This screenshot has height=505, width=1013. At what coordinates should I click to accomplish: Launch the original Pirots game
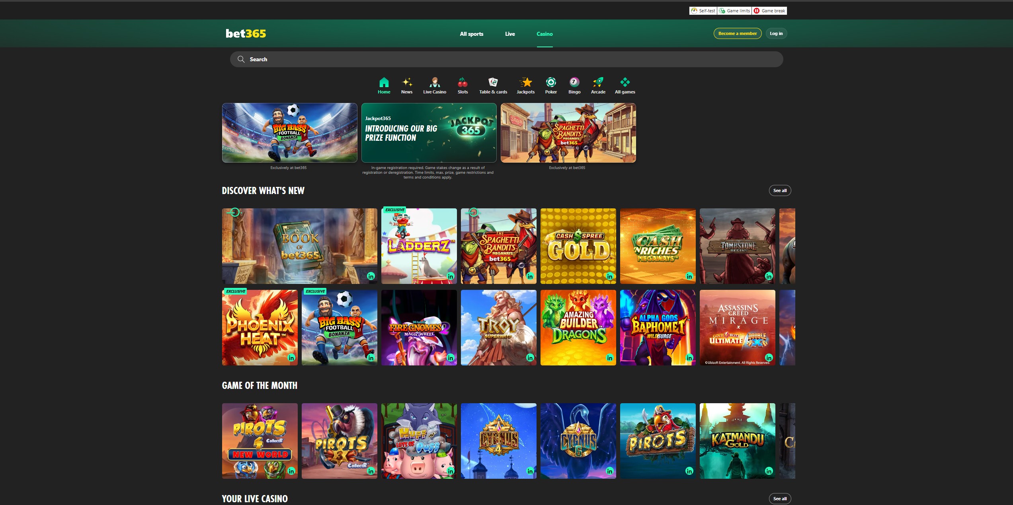[658, 441]
